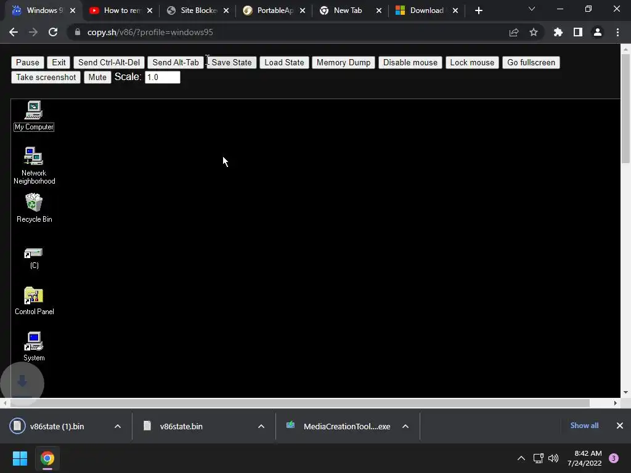Viewport: 631px width, 473px height.
Task: Open a new tab with the plus icon
Action: coord(478,10)
